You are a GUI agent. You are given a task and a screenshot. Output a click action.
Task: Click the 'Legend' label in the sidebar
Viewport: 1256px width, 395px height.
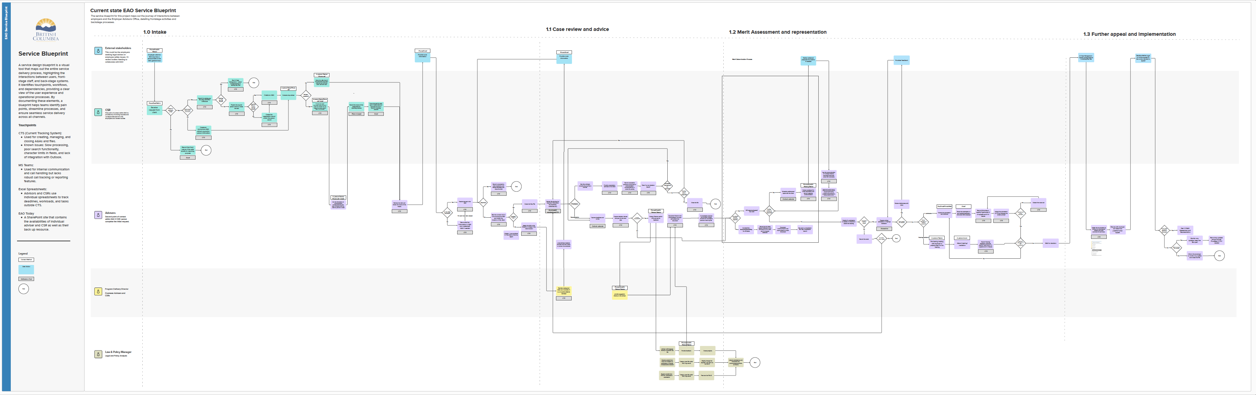coord(23,253)
